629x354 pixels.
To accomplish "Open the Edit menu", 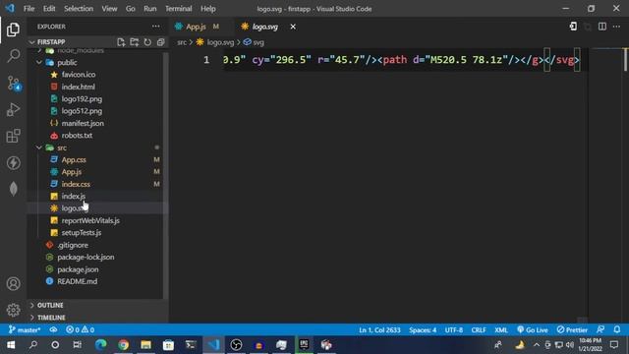I will (x=49, y=9).
